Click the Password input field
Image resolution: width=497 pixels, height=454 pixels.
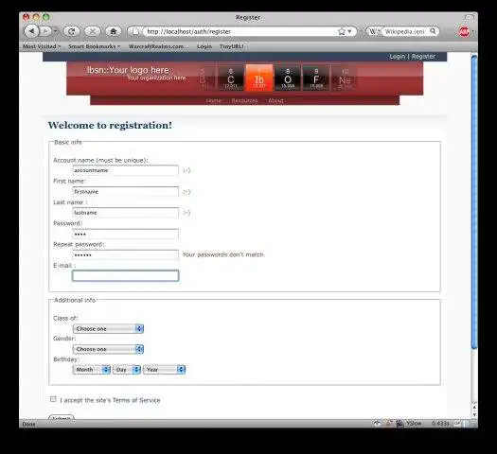click(126, 234)
